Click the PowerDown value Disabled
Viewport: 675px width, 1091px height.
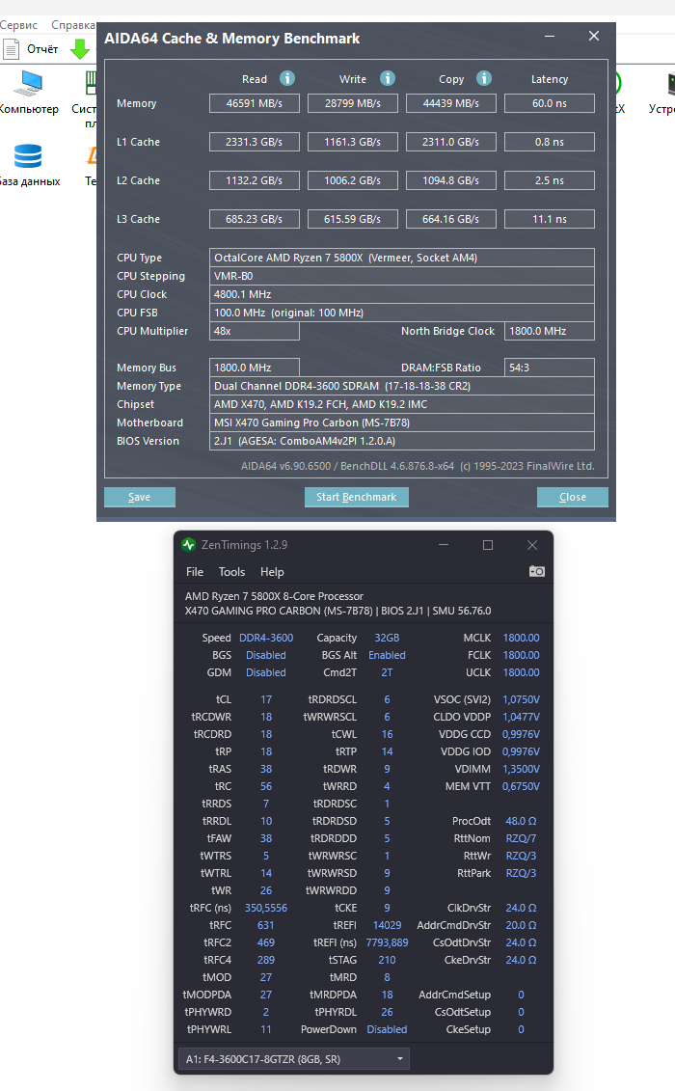(387, 1030)
